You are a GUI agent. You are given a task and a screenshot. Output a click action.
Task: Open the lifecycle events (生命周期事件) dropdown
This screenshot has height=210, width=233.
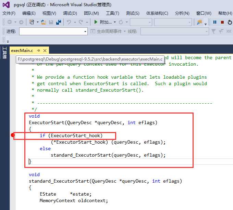[x=124, y=31]
